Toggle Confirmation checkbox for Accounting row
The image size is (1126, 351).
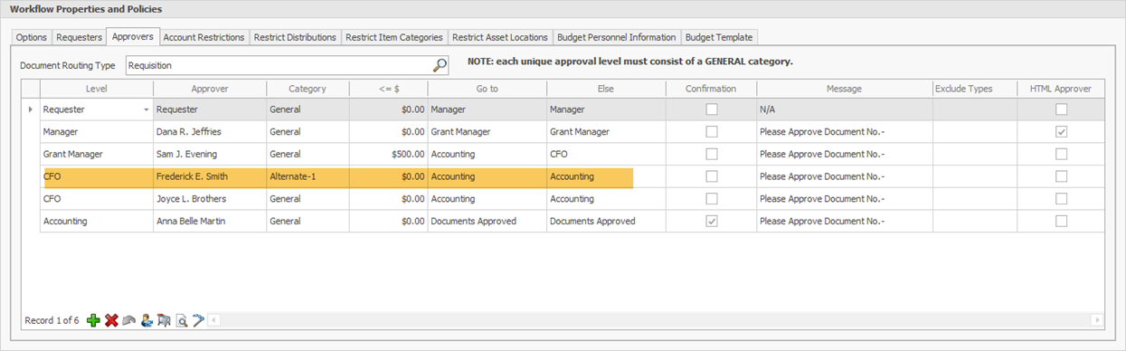coord(712,221)
